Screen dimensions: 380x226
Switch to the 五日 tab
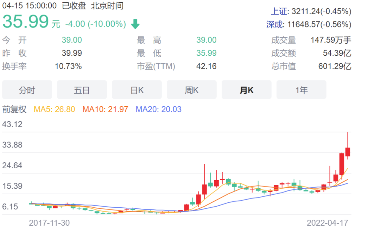pos(82,90)
